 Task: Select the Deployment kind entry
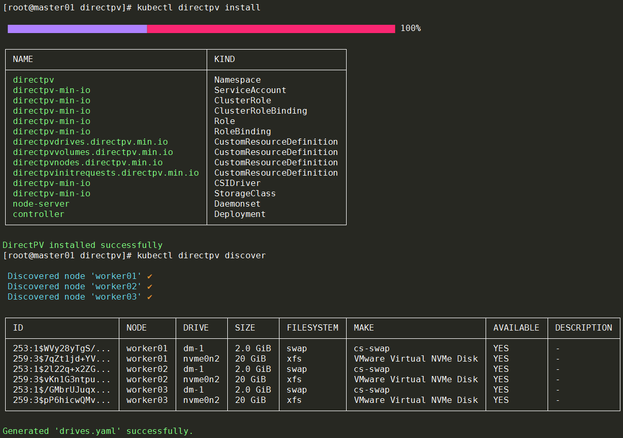click(x=240, y=214)
